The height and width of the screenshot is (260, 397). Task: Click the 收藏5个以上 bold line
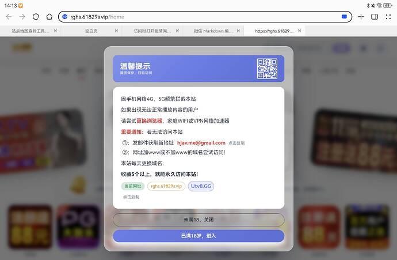159,174
